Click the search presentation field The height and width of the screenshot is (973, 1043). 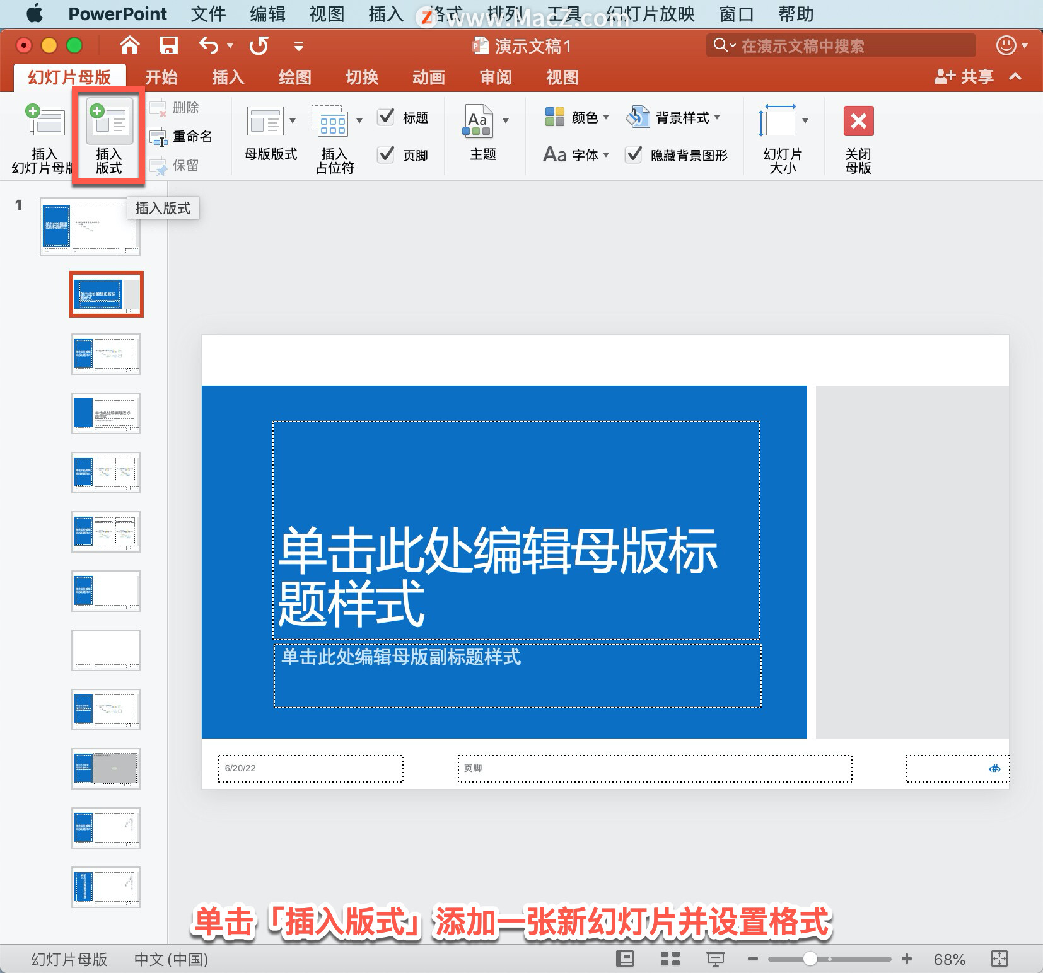point(841,45)
